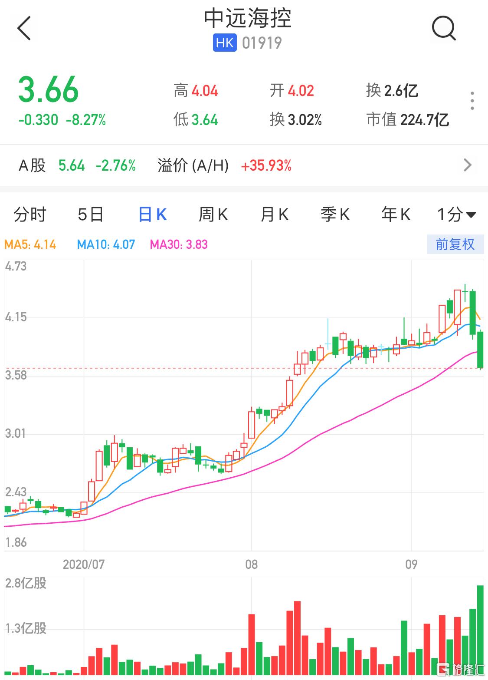Switch to the 分时 chart tab

[30, 215]
